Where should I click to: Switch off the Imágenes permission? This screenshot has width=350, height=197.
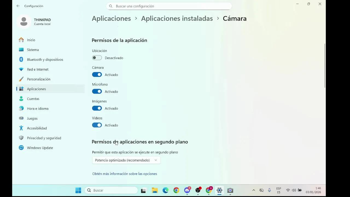point(97,108)
